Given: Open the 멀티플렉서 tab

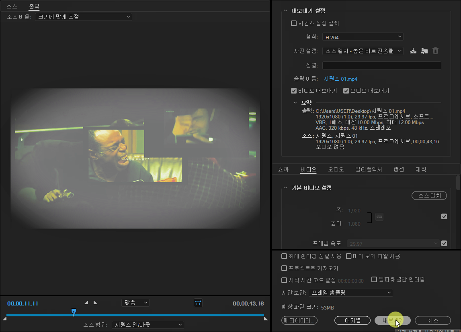Looking at the screenshot, I should [x=369, y=169].
